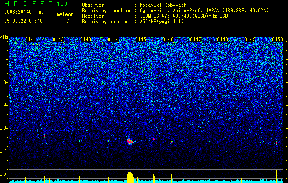Click the 'Observer' field label
Image resolution: width=288 pixels, height=183 pixels.
point(93,5)
